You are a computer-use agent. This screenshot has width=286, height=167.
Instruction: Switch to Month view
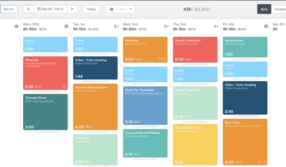[8, 9]
